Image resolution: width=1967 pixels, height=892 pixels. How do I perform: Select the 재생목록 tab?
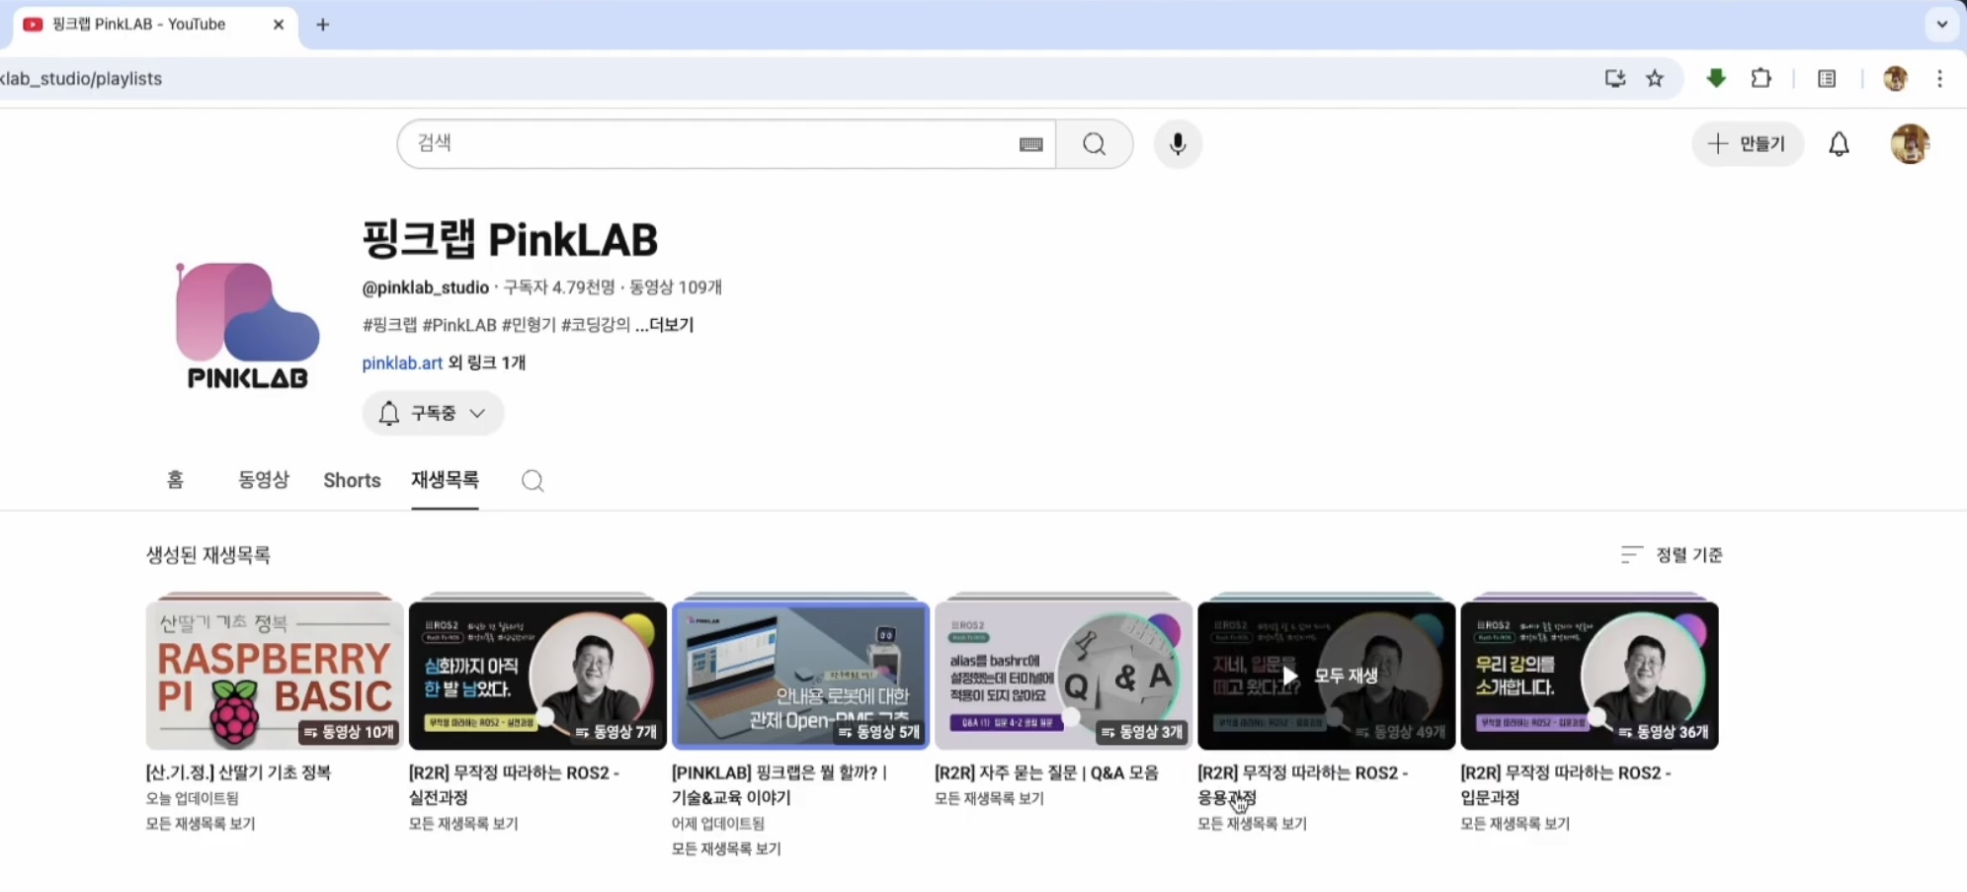[x=445, y=480]
